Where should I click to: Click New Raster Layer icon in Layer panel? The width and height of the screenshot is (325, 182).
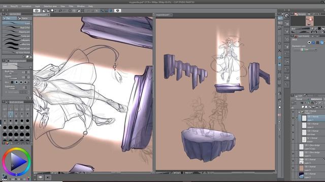pyautogui.click(x=303, y=107)
